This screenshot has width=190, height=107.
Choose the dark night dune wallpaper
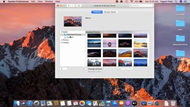point(94,53)
